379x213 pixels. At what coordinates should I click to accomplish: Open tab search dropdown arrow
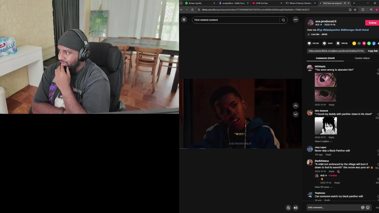181,3
